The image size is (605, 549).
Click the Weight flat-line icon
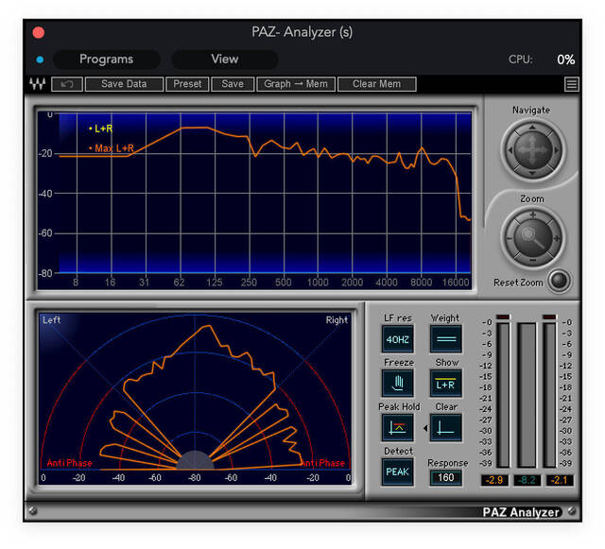pos(445,338)
